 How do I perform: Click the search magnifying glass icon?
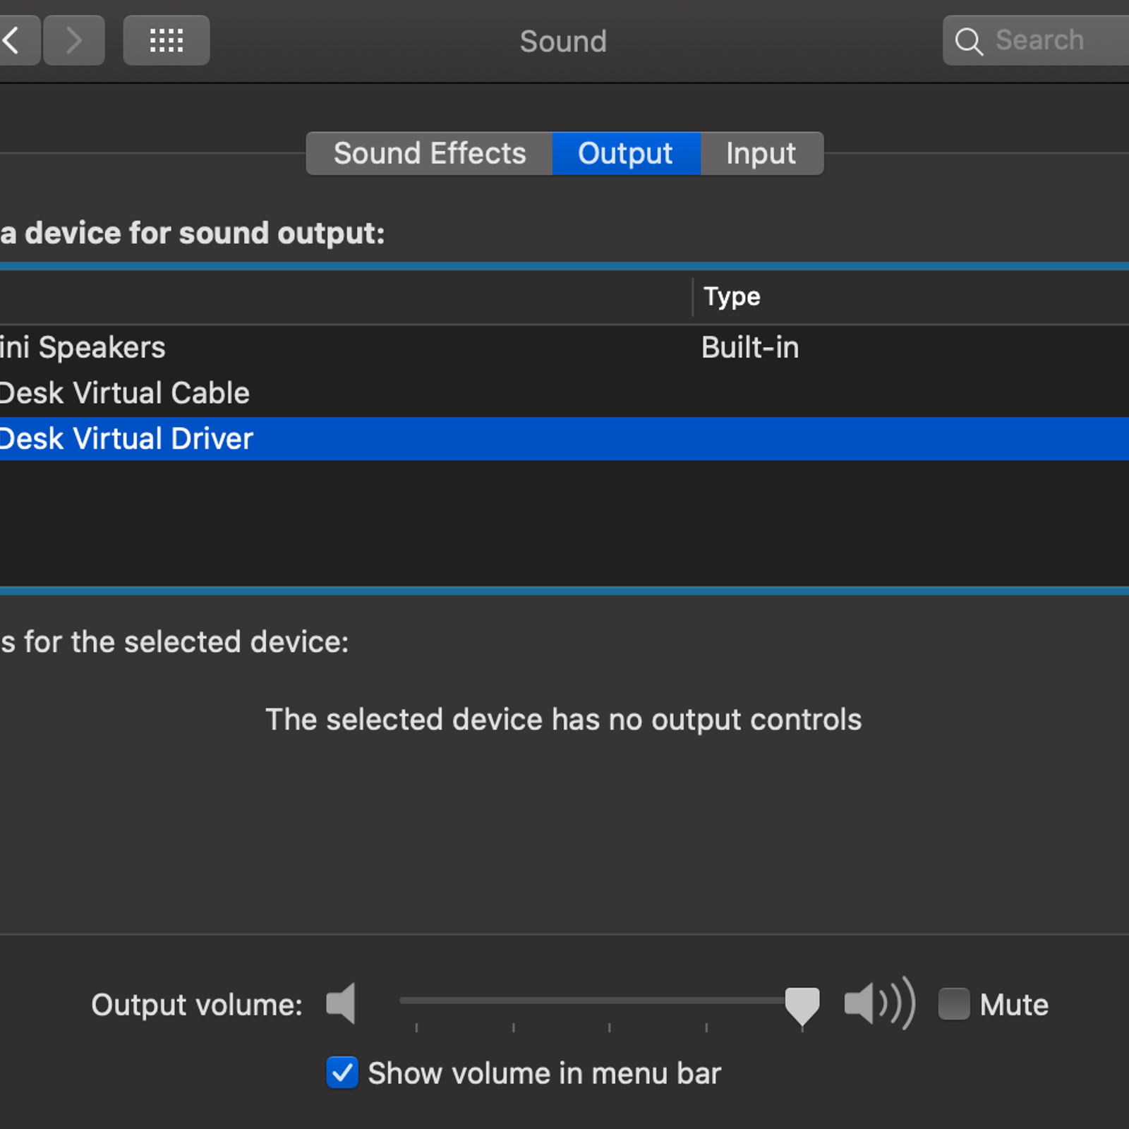(x=968, y=42)
